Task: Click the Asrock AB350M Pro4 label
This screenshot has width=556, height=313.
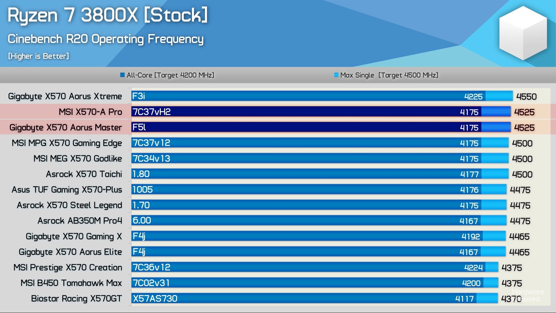Action: [80, 221]
